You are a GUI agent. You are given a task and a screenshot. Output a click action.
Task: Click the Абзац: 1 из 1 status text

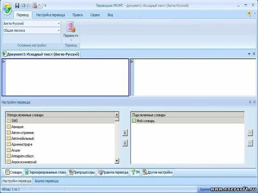(x=11, y=189)
